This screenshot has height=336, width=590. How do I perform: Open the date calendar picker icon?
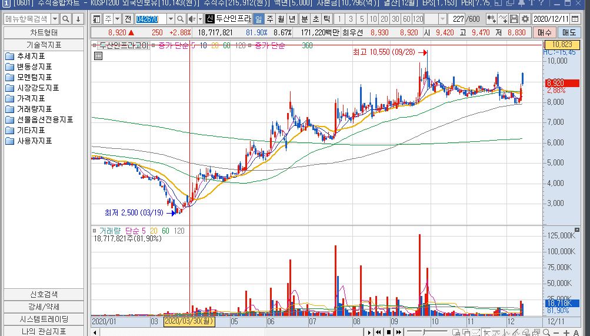(x=575, y=19)
